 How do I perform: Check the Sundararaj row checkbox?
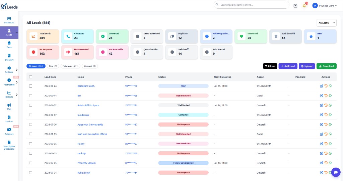click(30, 115)
